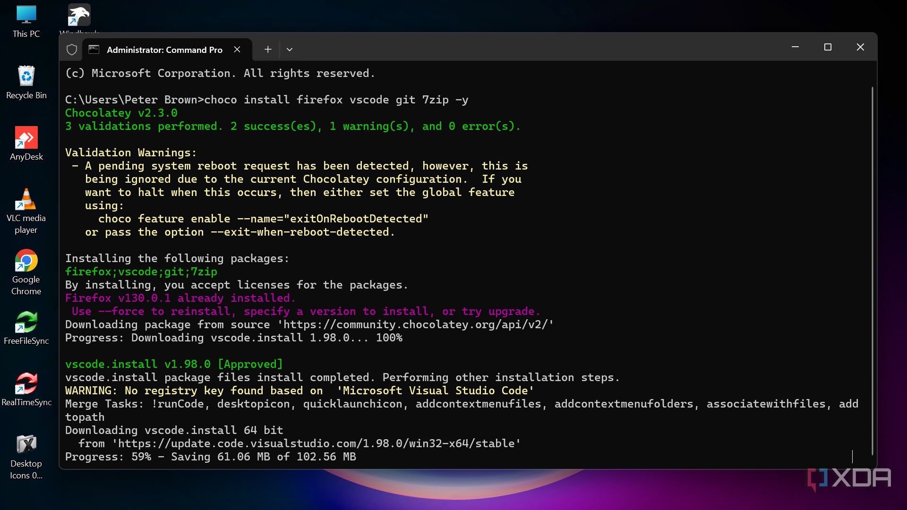Click the exitOnRebootDetected feature command
The width and height of the screenshot is (907, 510).
pyautogui.click(x=263, y=219)
